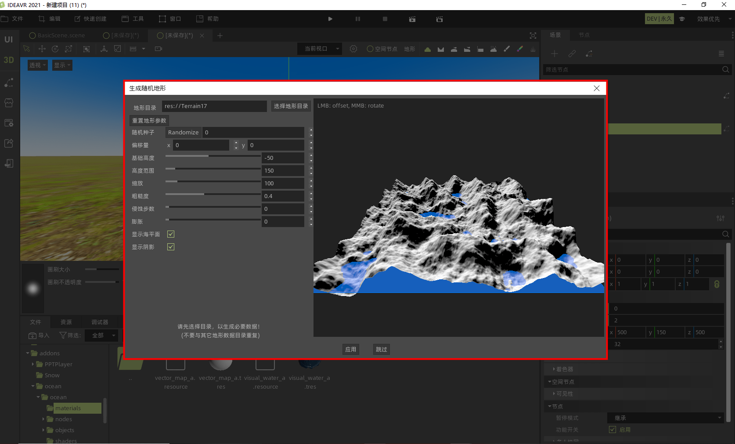Open inspector property settings sliders icon
This screenshot has height=444, width=735.
[x=721, y=218]
